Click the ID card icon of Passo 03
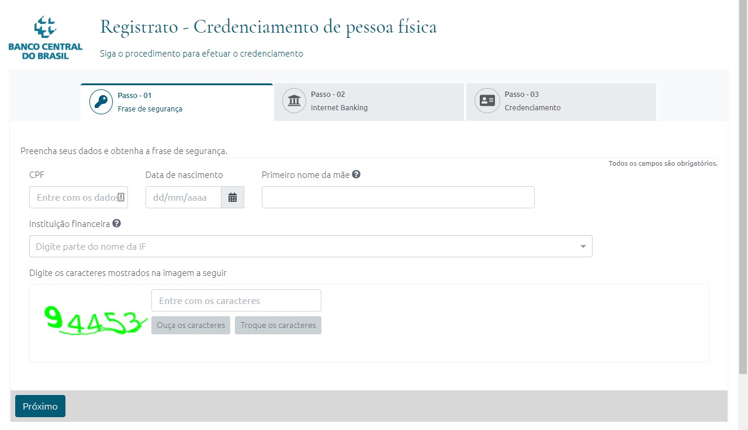Image resolution: width=748 pixels, height=430 pixels. pyautogui.click(x=487, y=100)
